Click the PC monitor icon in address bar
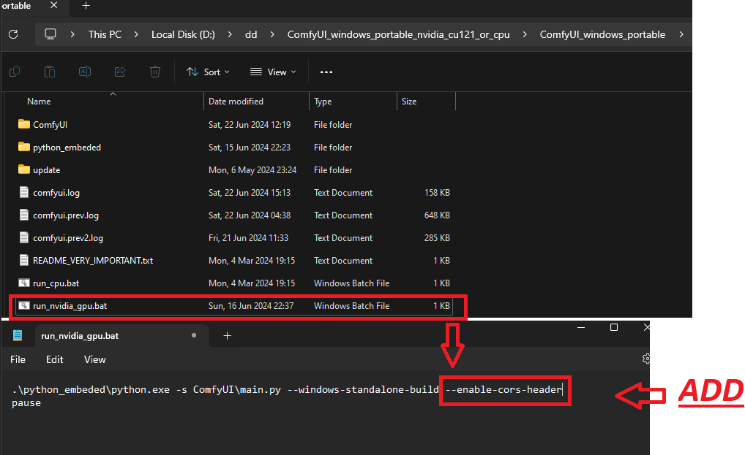This screenshot has width=745, height=455. [x=50, y=34]
